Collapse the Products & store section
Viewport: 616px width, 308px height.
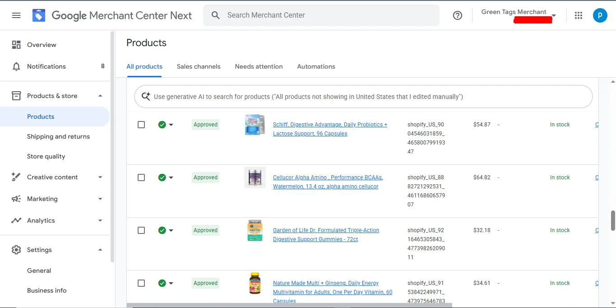[x=100, y=96]
